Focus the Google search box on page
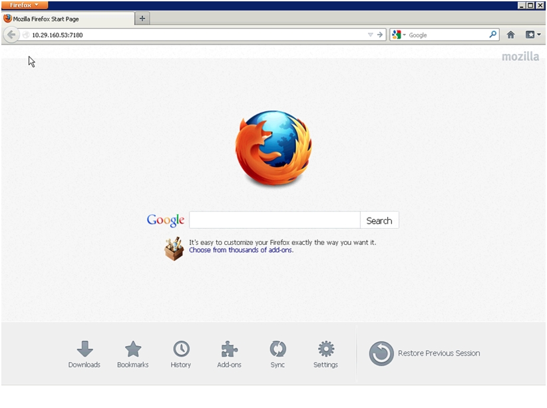The width and height of the screenshot is (547, 408). (x=275, y=220)
